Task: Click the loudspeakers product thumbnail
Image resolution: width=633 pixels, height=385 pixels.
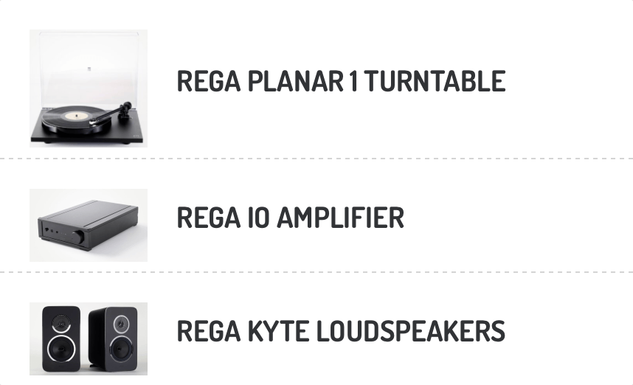Action: pos(89,338)
